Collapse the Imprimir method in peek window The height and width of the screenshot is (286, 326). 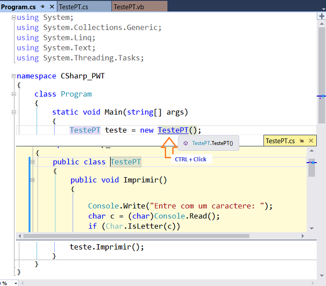(x=32, y=180)
